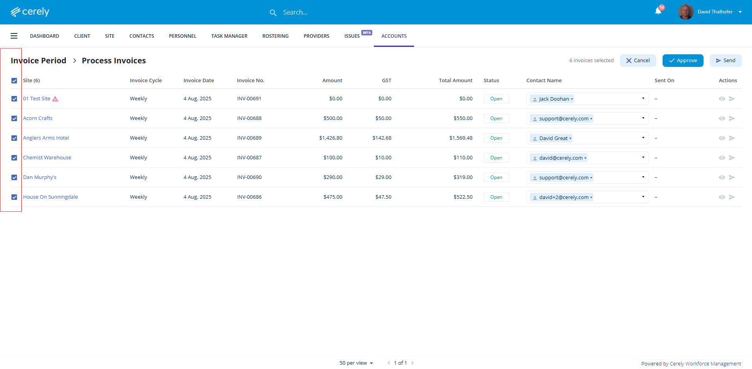This screenshot has height=369, width=752.
Task: Open the Anglers Arms Hotel site link
Action: [x=46, y=138]
